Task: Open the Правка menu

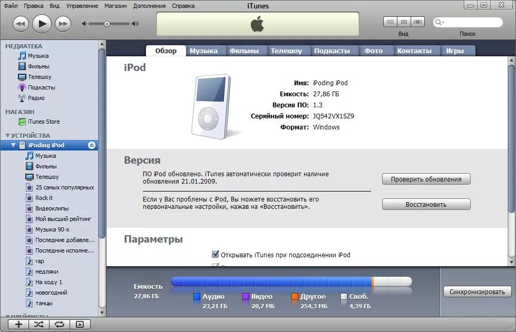Action: (x=34, y=6)
